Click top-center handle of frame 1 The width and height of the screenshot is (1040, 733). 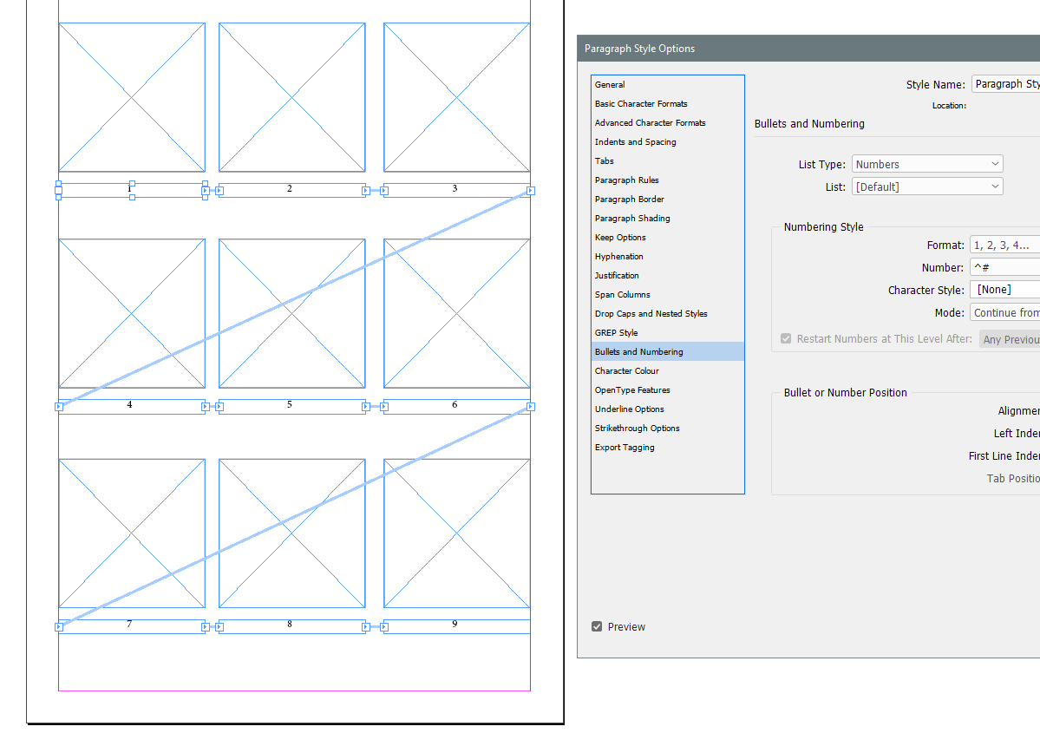pos(132,184)
